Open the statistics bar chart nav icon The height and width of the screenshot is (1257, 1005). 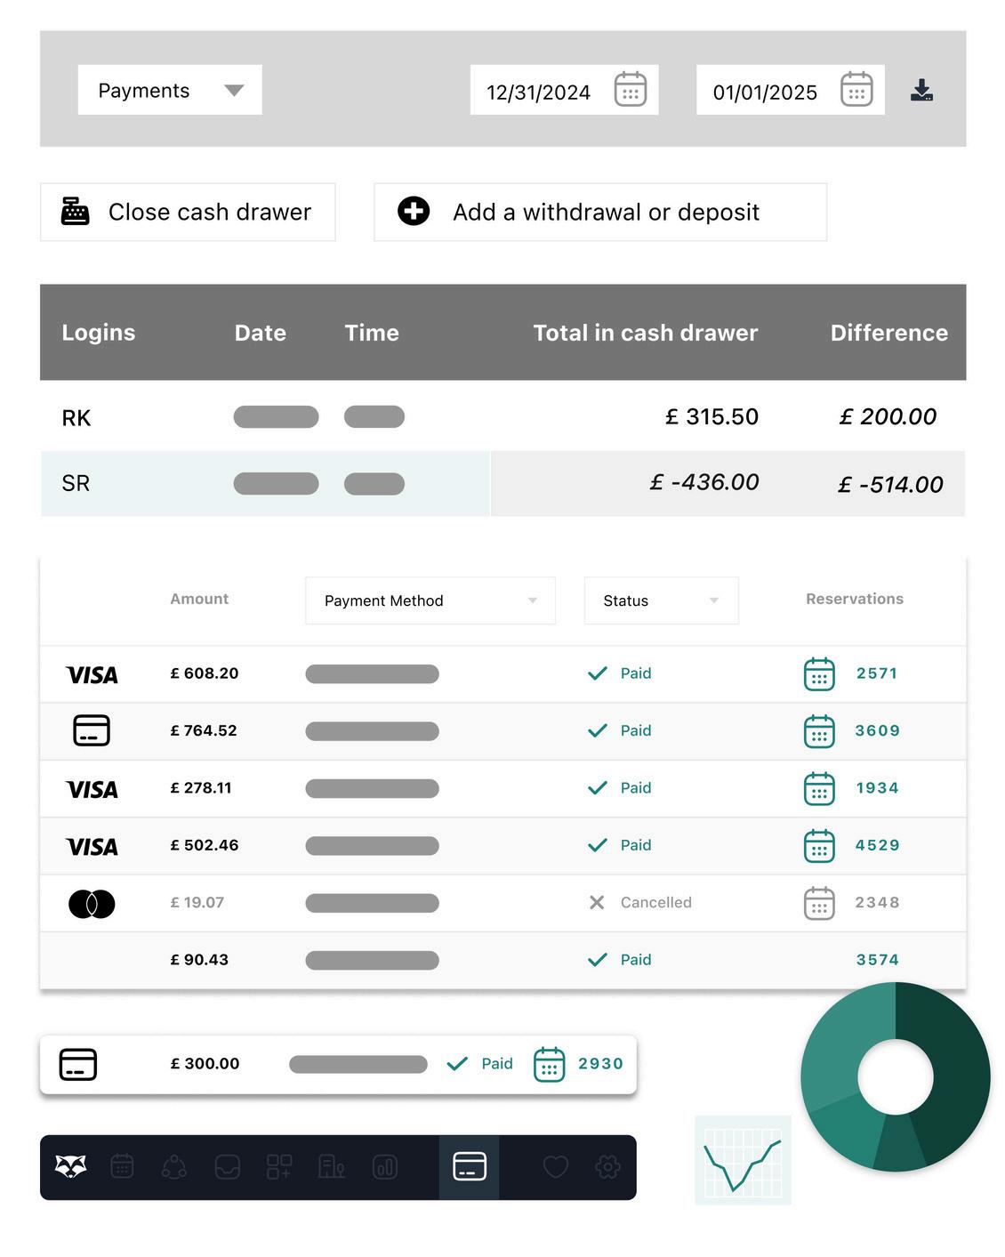coord(385,1166)
